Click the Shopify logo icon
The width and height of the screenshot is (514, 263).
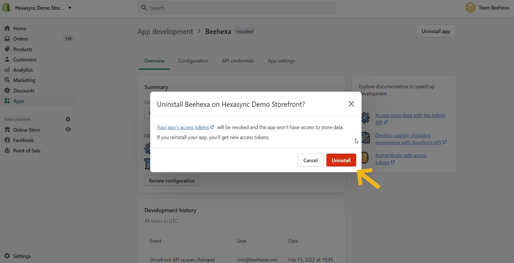(6, 7)
